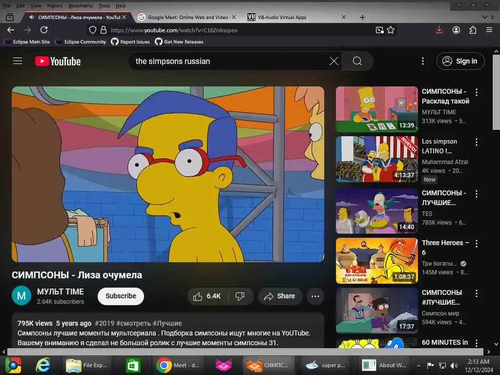Viewport: 500px width, 375px height.
Task: Open Eclipse Main Site bookmark
Action: tap(27, 42)
